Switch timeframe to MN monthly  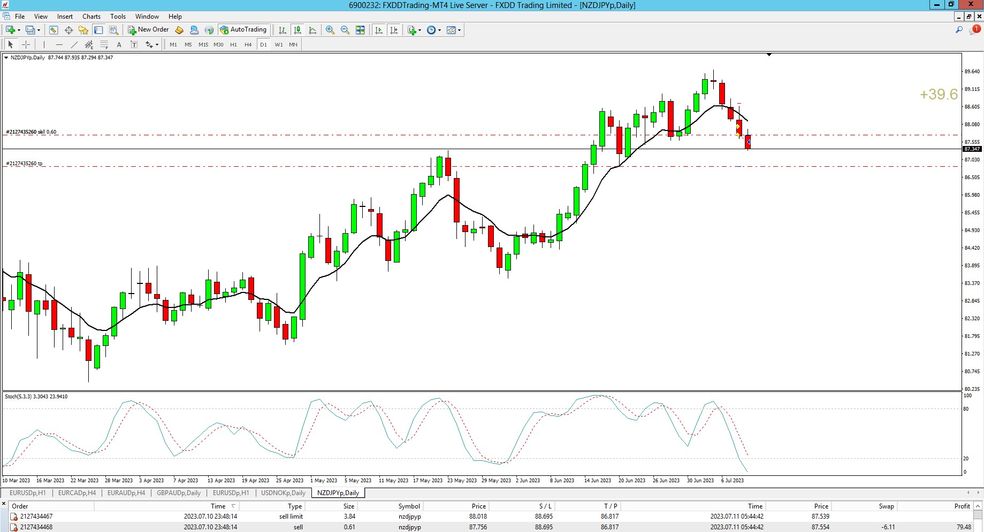click(x=293, y=44)
